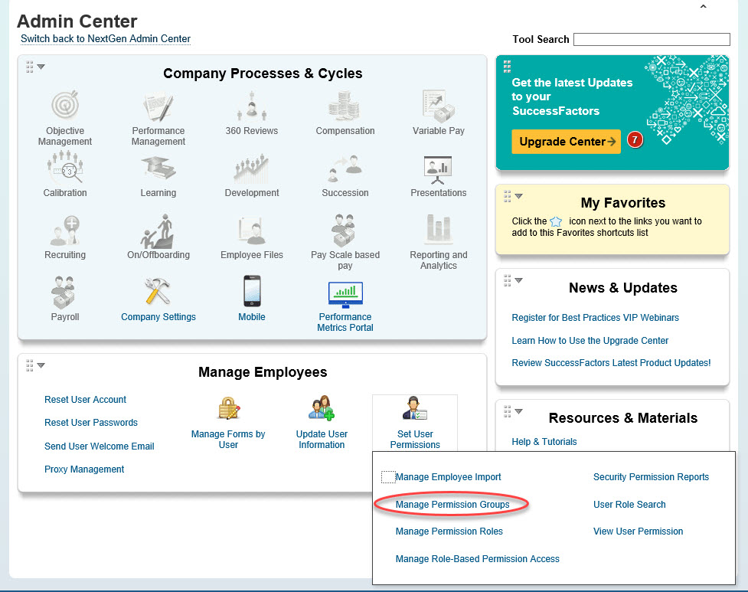Grab the Upgrade Center tile drag handle
Image resolution: width=748 pixels, height=592 pixels.
tap(507, 67)
